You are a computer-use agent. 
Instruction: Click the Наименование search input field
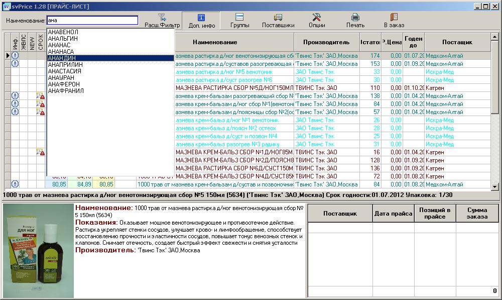tap(92, 21)
